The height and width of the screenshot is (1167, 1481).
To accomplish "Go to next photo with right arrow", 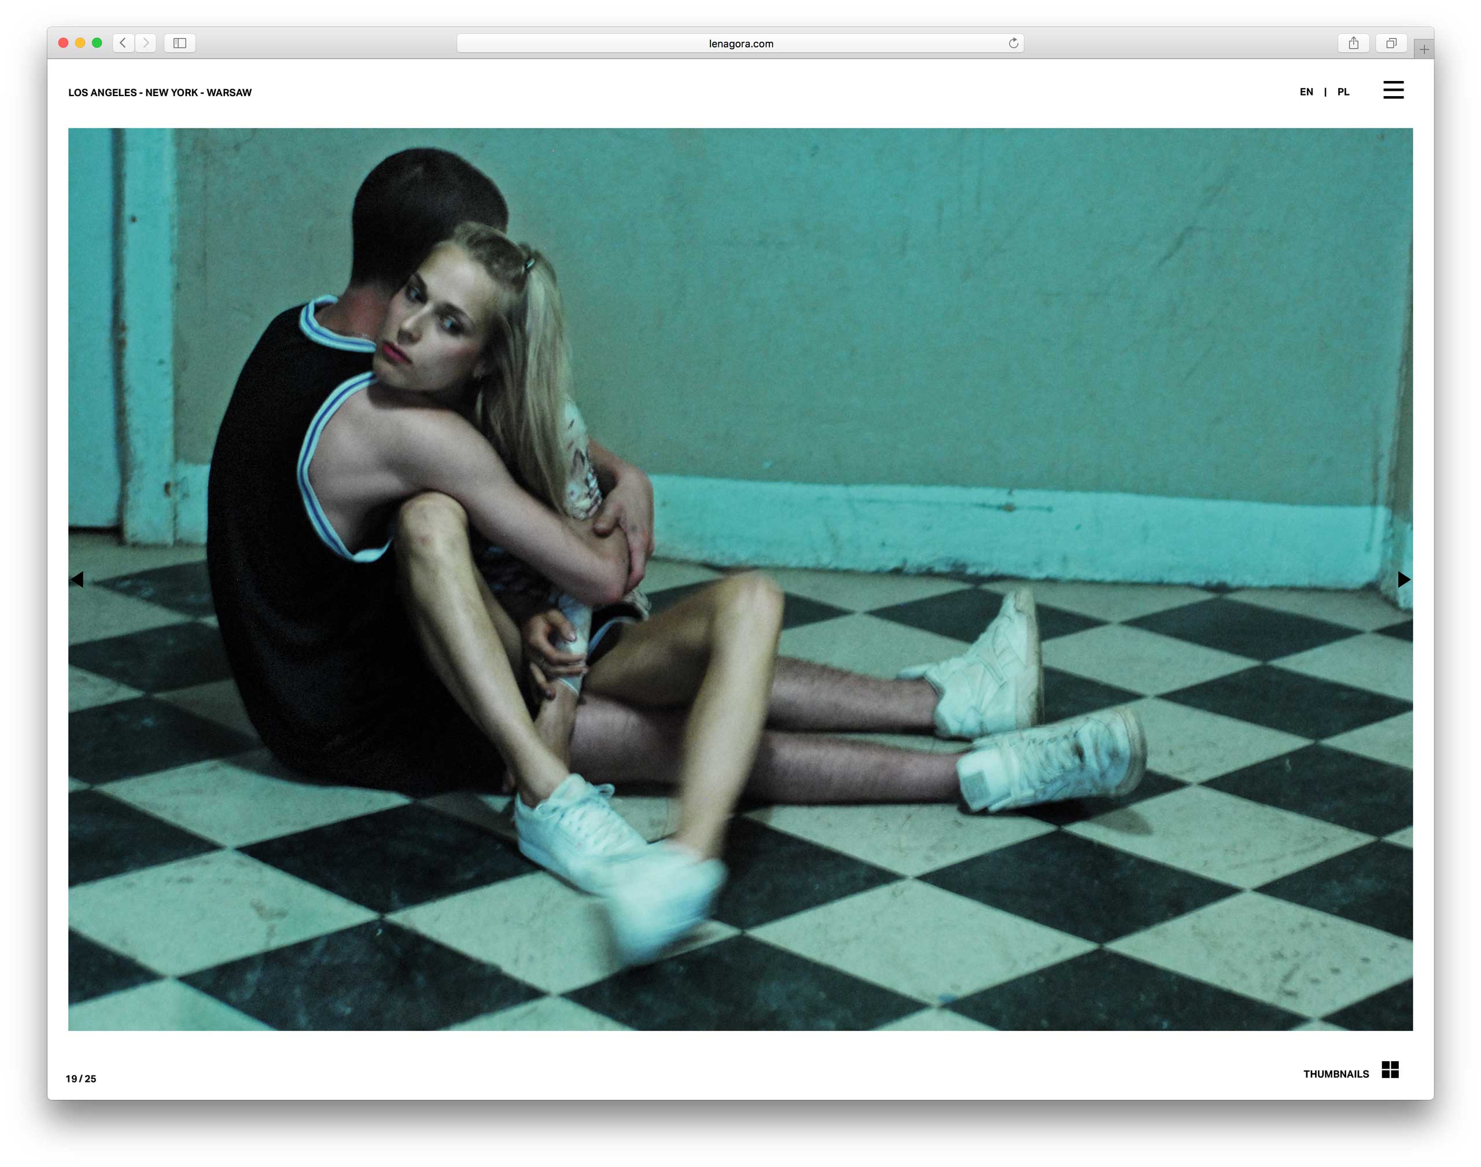I will 1403,579.
